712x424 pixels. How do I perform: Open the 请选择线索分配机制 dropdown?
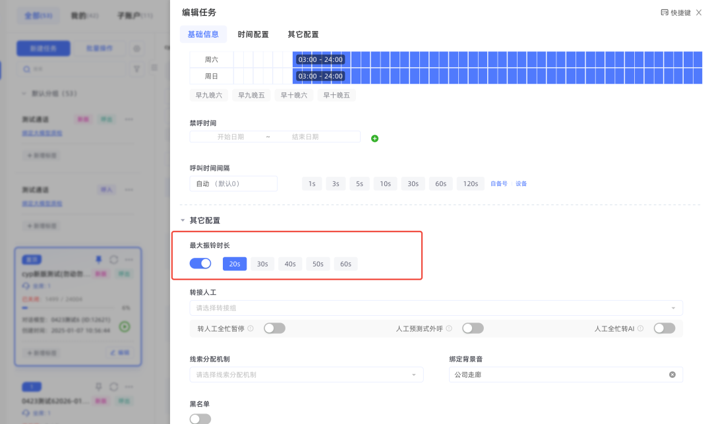306,375
